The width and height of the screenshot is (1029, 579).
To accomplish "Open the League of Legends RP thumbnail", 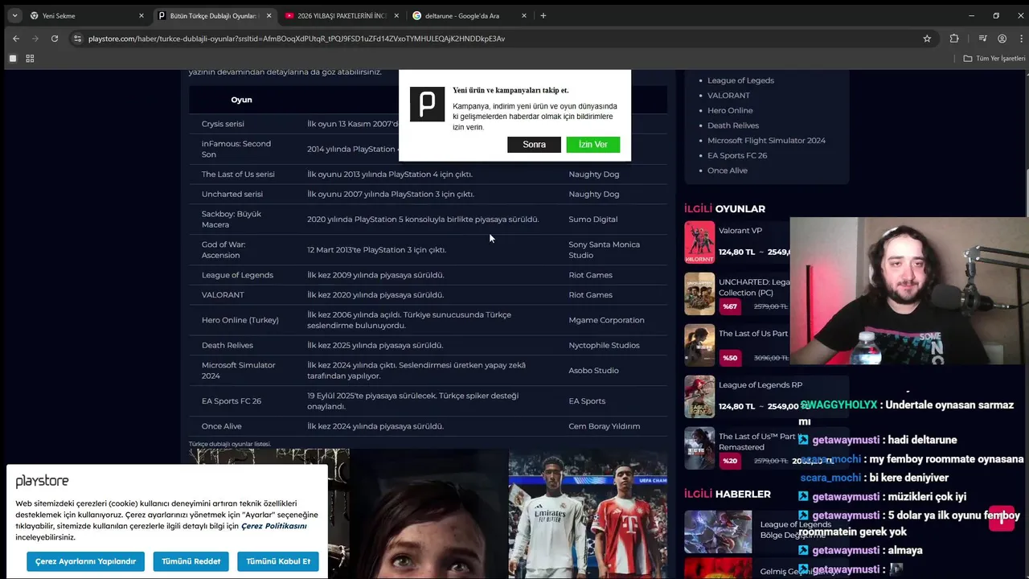I will point(699,396).
